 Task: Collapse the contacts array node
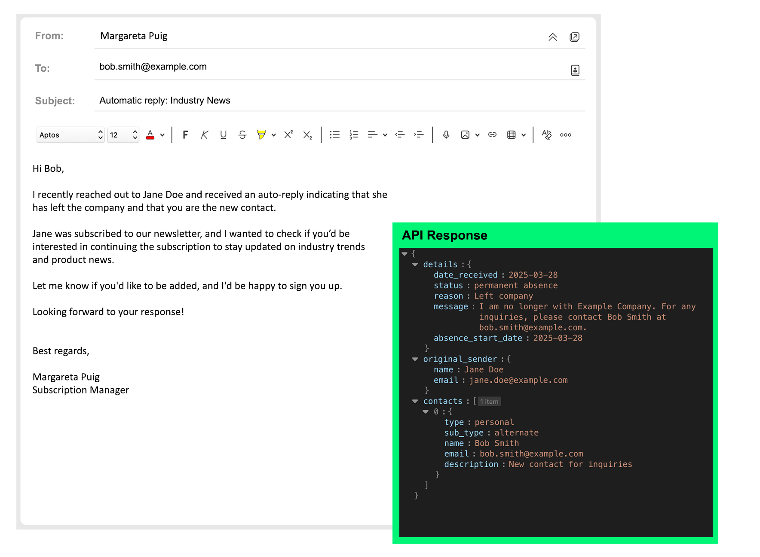415,401
